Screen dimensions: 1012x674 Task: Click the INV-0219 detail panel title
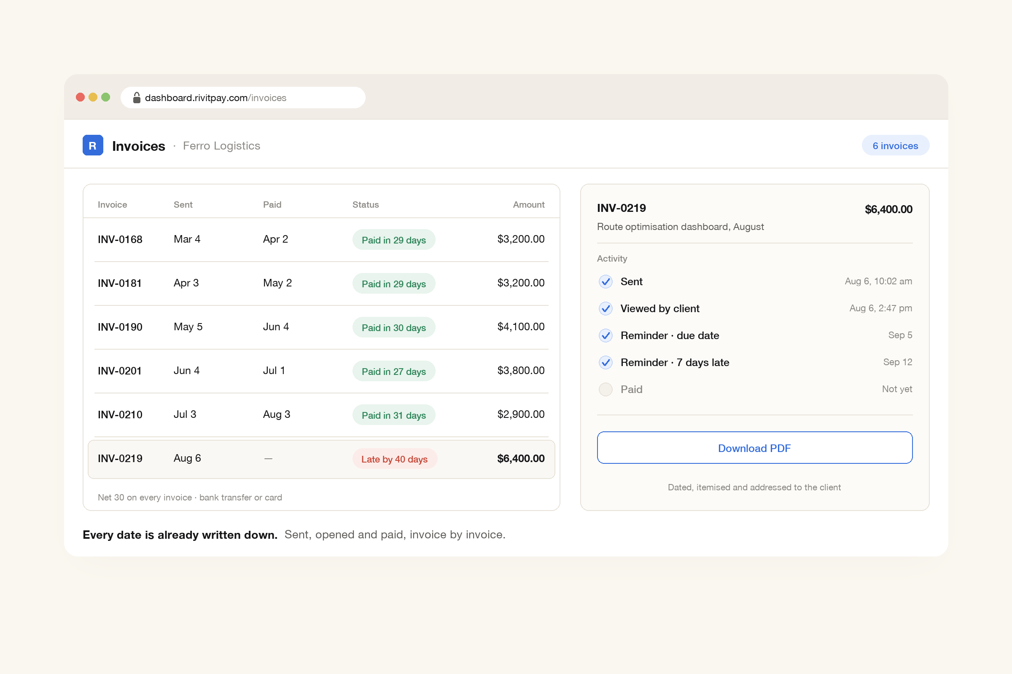pos(621,208)
